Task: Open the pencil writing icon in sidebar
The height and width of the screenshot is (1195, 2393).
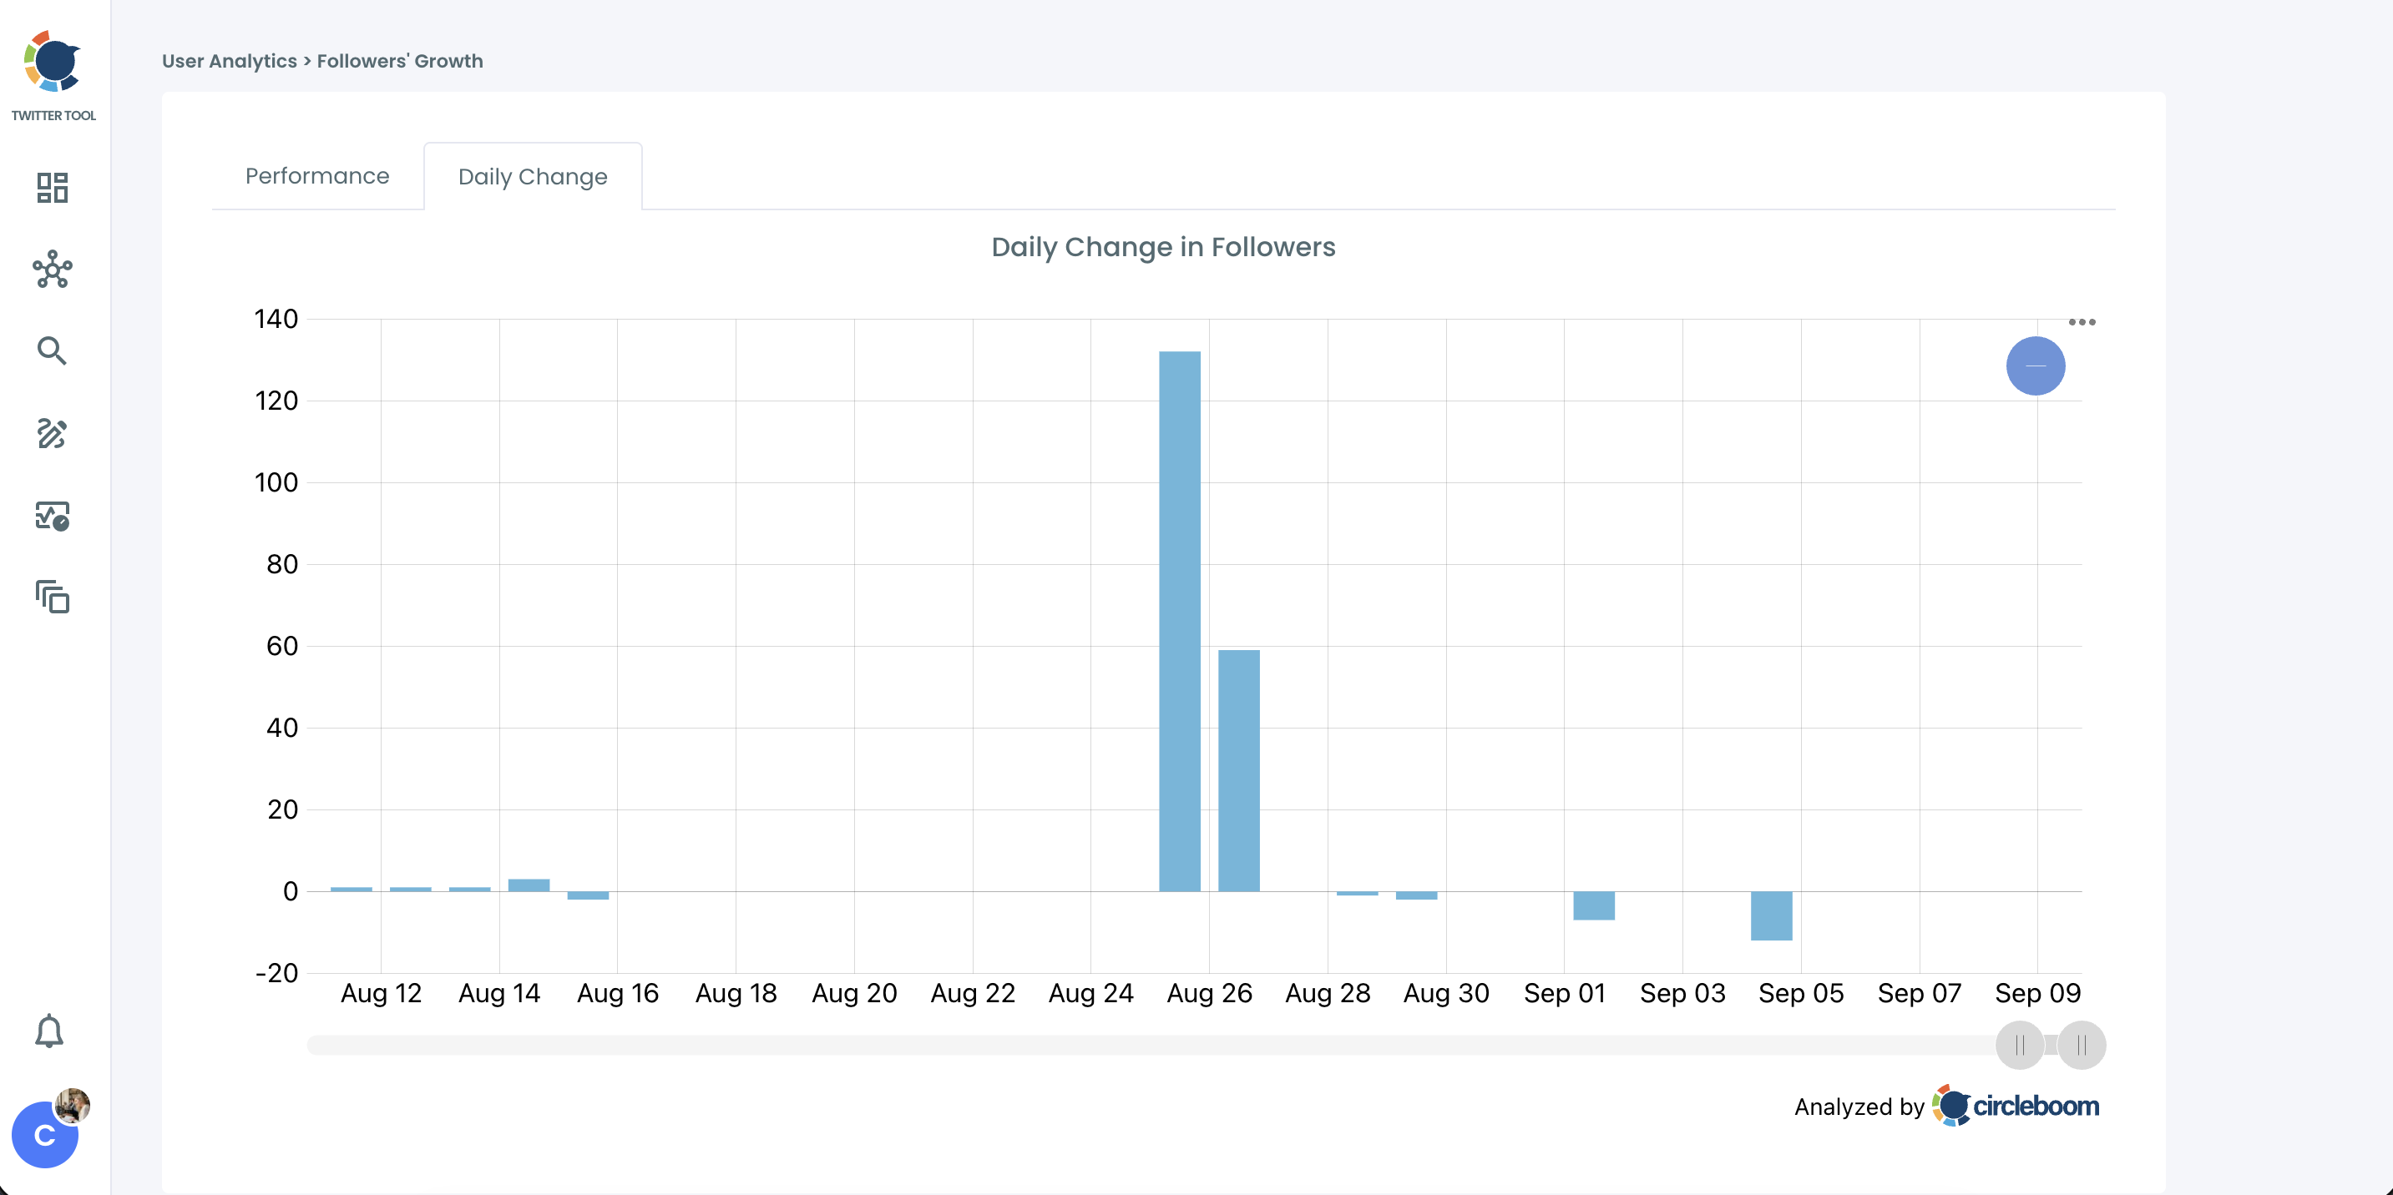Action: coord(52,433)
